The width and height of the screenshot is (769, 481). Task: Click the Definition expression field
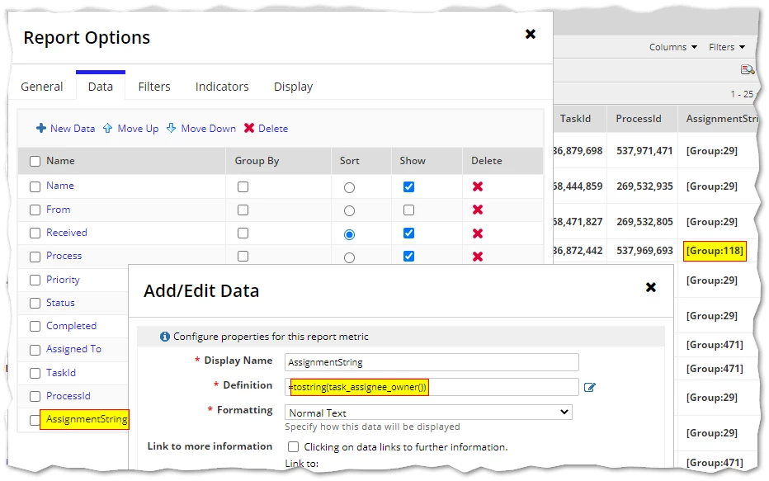pos(432,387)
